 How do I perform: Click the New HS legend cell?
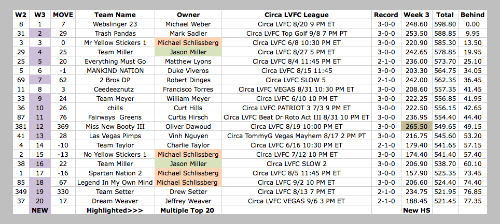(x=417, y=210)
